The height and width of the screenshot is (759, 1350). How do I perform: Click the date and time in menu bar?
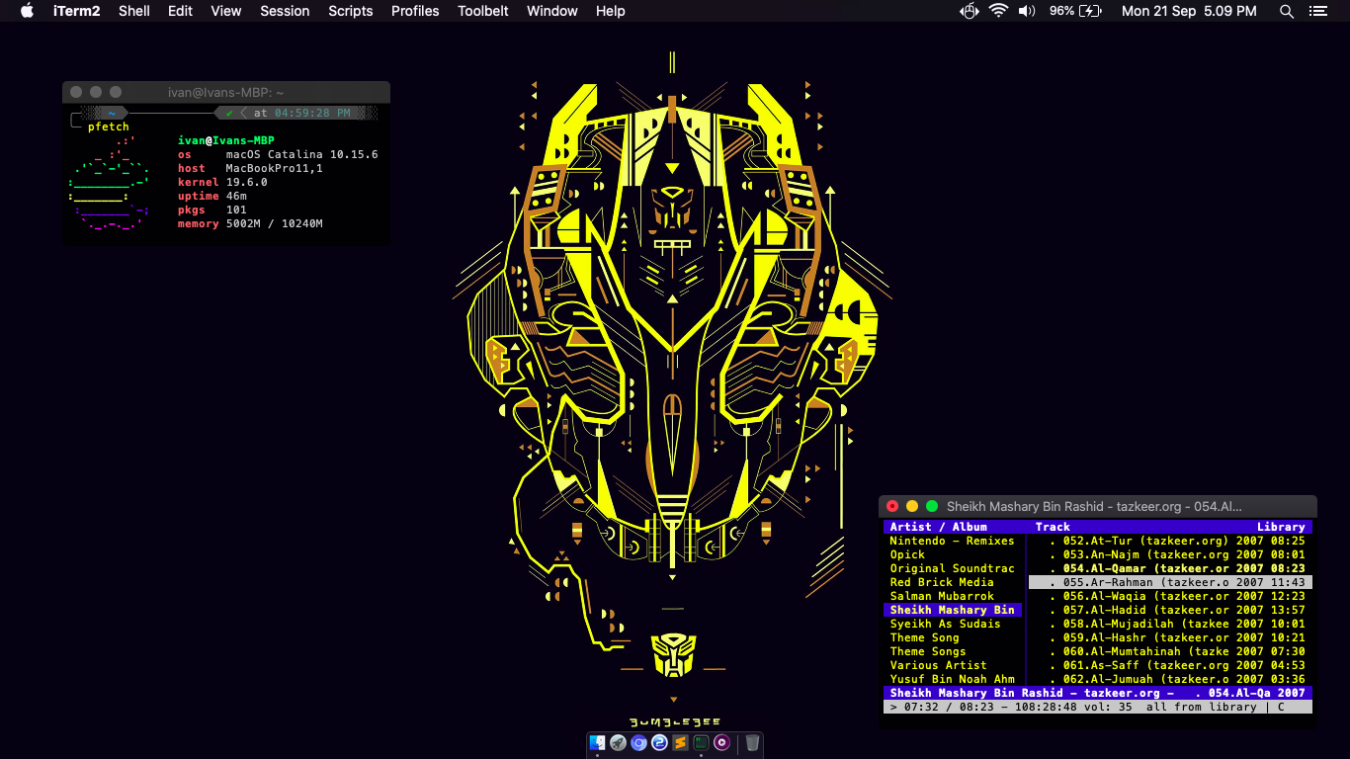point(1189,11)
